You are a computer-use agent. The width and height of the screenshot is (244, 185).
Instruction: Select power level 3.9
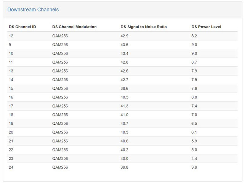pyautogui.click(x=194, y=167)
